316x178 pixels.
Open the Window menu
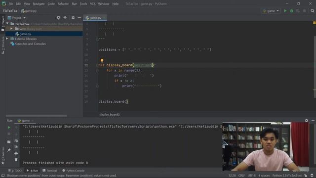coord(104,3)
